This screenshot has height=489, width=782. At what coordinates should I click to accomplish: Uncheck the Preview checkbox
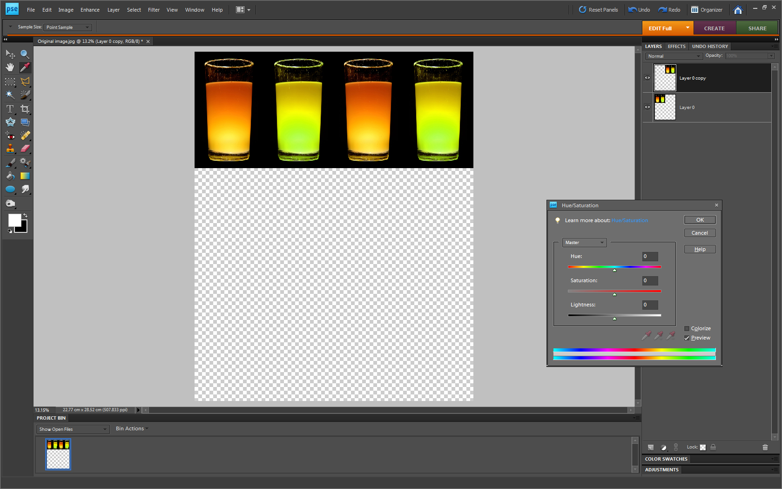(687, 338)
